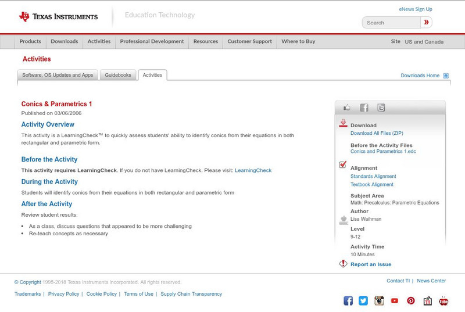Open the Contact TI link
Screen dimensions: 465x312
(398, 281)
